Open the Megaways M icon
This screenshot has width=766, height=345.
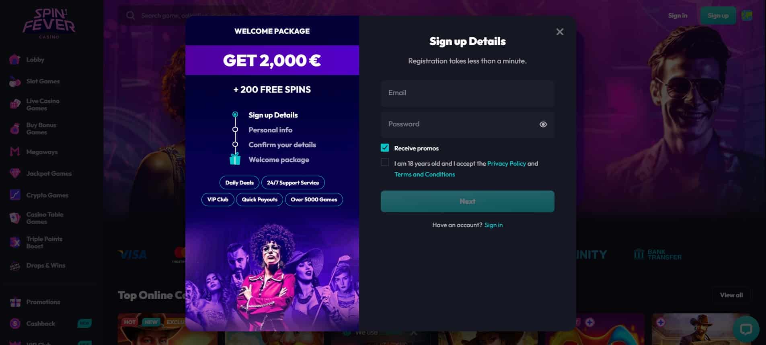15,152
